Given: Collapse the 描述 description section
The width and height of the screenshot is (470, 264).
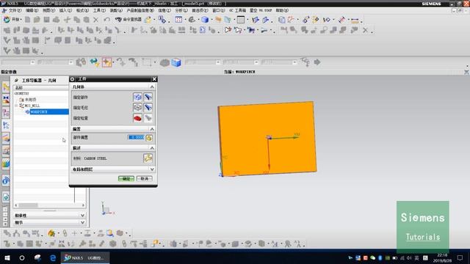Looking at the screenshot, I should [152, 148].
